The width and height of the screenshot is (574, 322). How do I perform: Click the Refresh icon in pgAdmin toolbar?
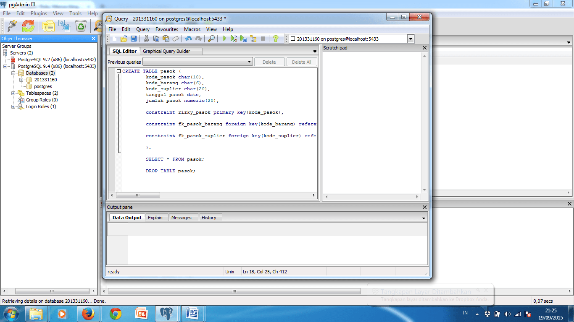click(28, 26)
